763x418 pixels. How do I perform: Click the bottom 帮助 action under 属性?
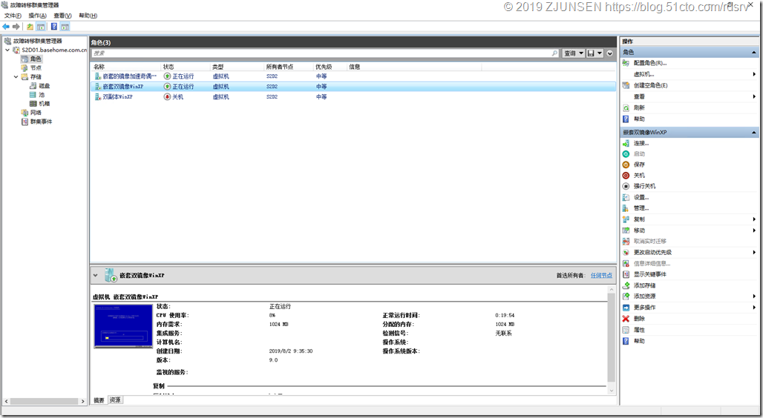(x=639, y=341)
